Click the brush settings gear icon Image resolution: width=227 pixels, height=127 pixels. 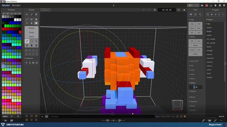point(36,14)
